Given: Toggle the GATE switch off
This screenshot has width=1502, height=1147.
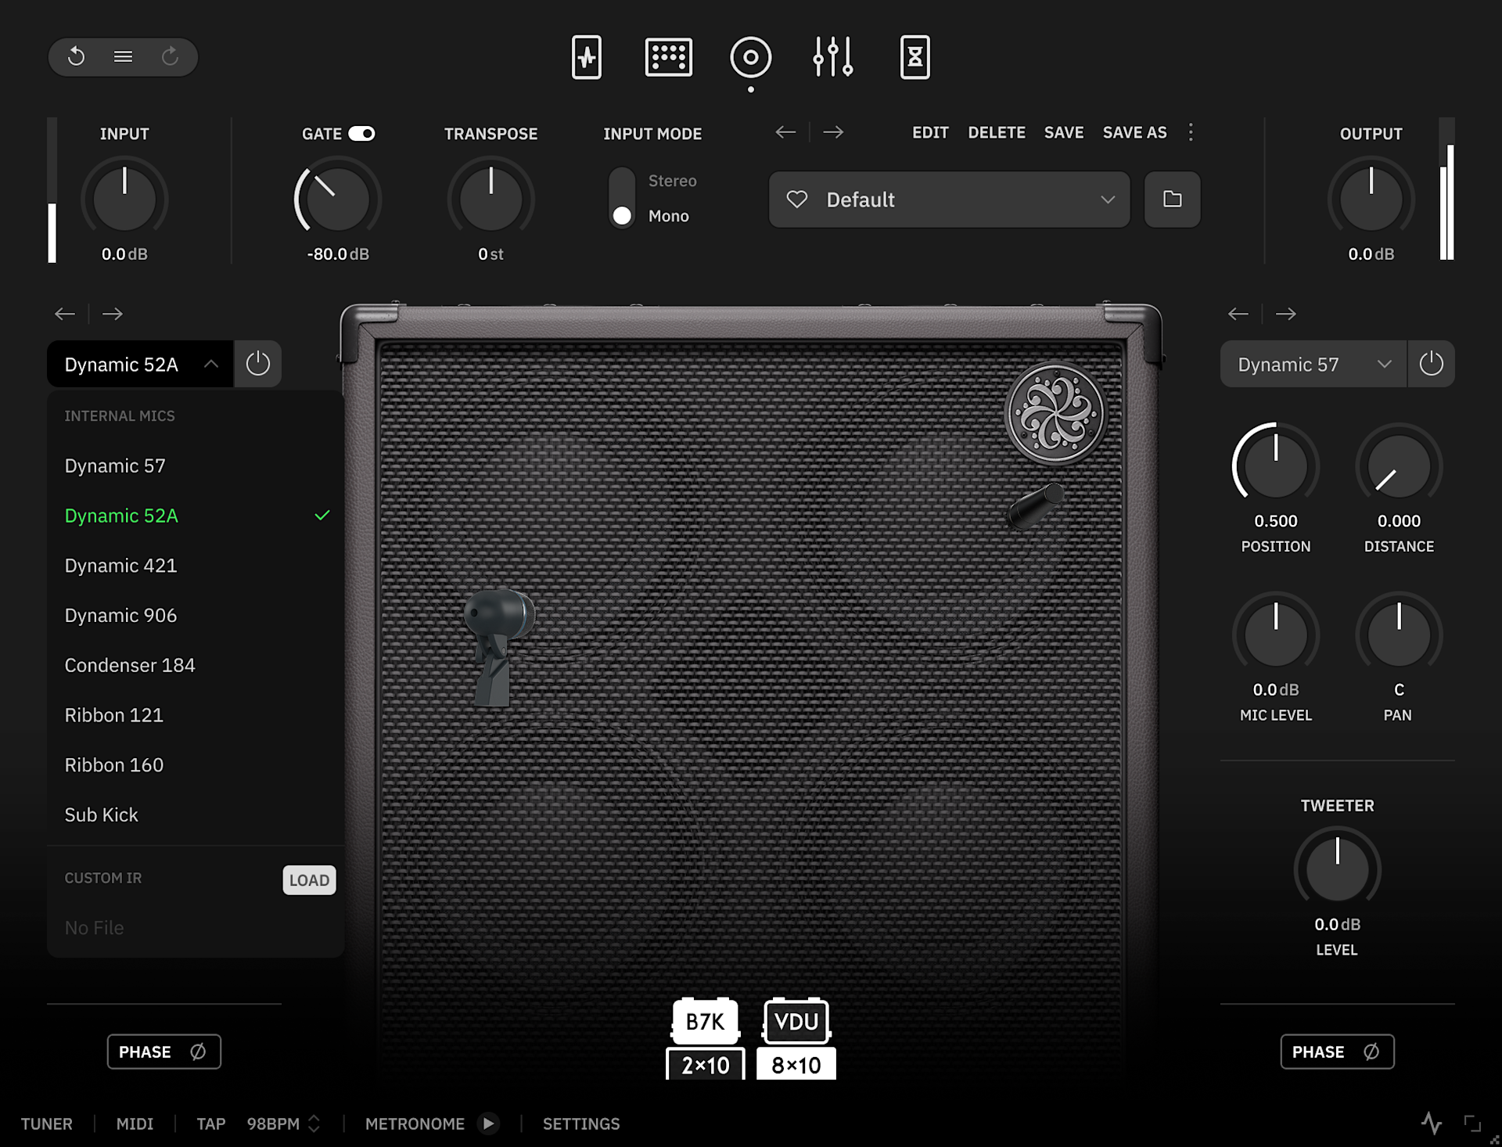Looking at the screenshot, I should click(x=361, y=134).
